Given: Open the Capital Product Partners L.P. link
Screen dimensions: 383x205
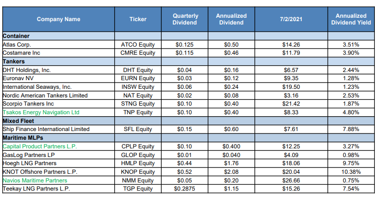Looking at the screenshot, I should click(40, 146).
